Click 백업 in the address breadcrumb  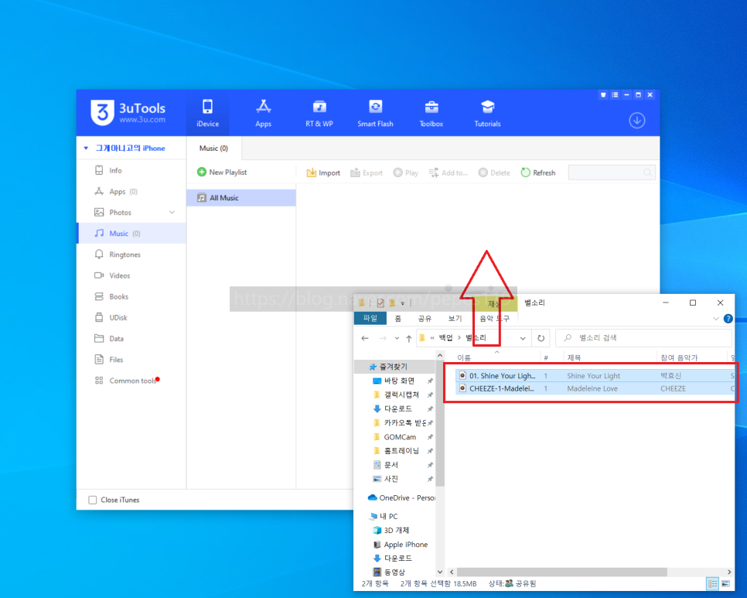(446, 338)
